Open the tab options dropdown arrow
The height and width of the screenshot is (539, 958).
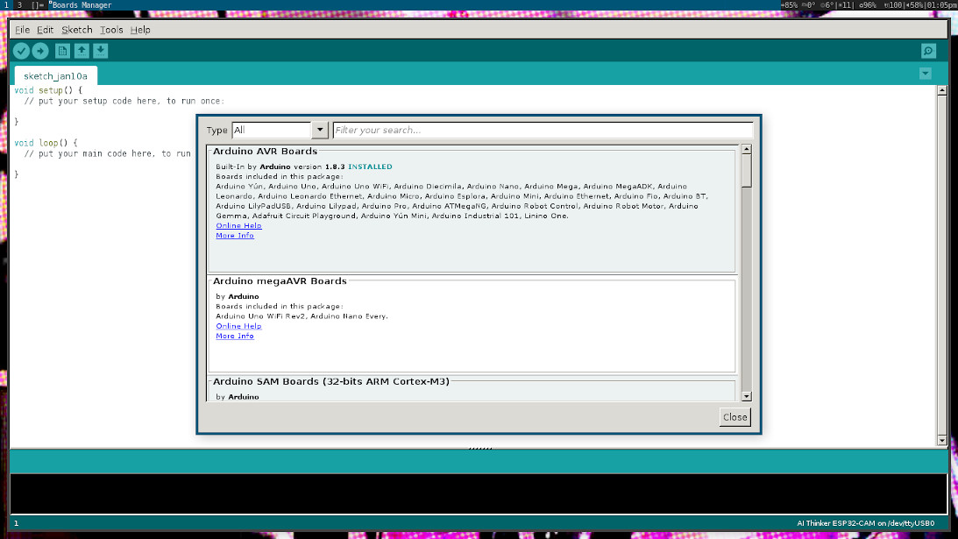tap(925, 74)
